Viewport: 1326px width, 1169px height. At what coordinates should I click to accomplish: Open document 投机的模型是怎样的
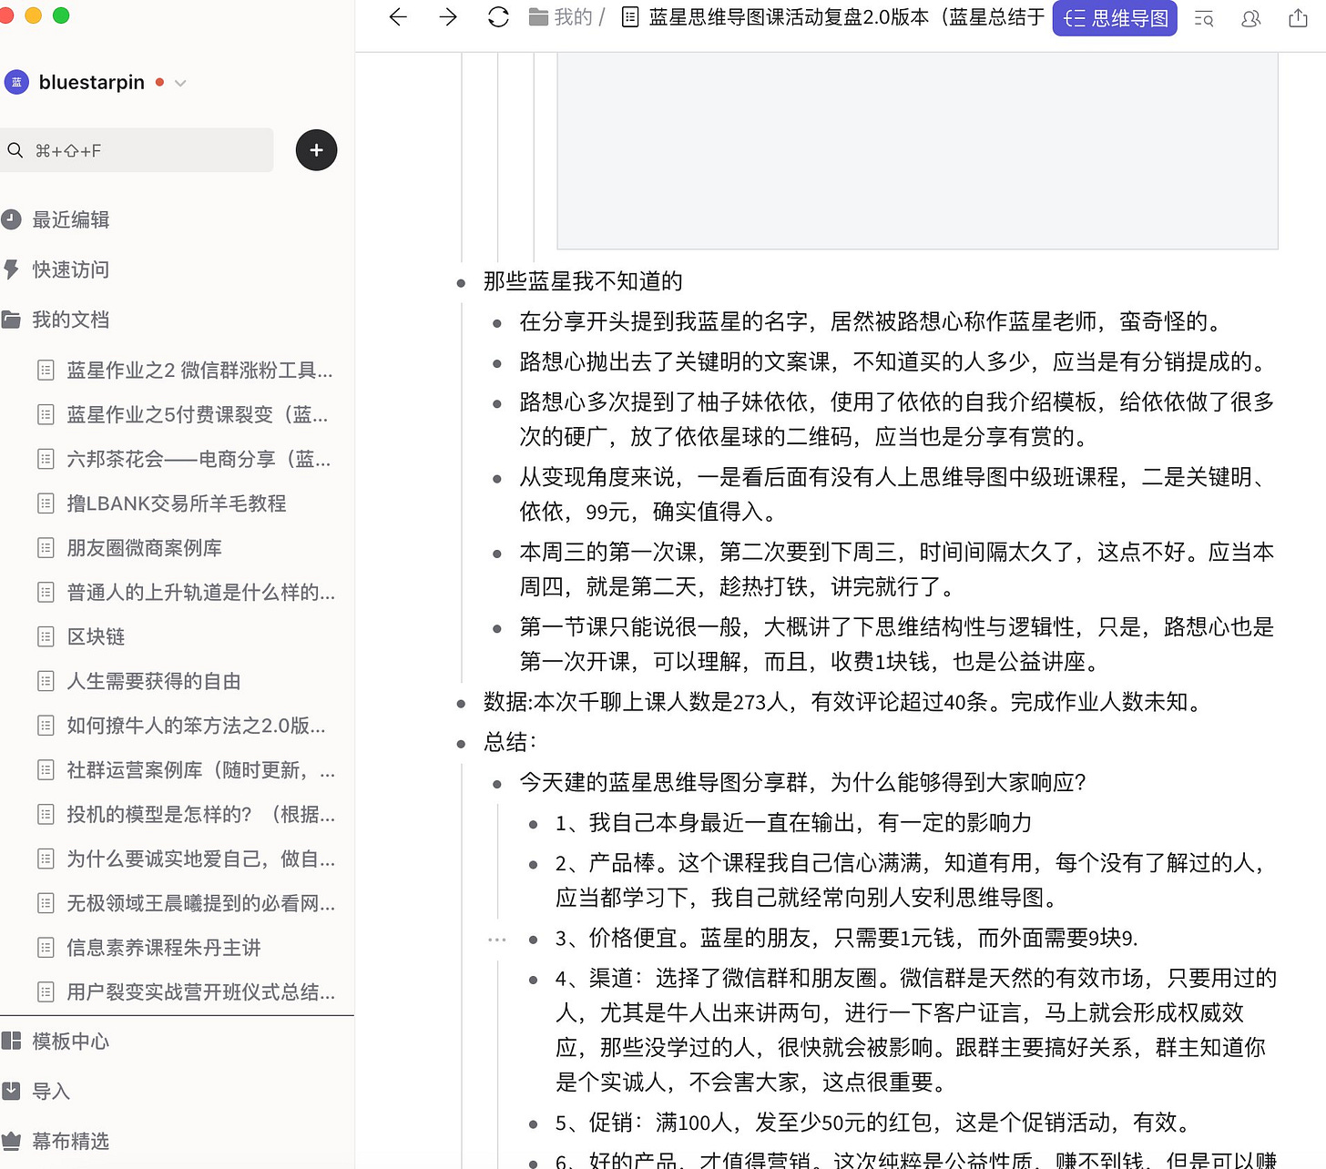[201, 815]
